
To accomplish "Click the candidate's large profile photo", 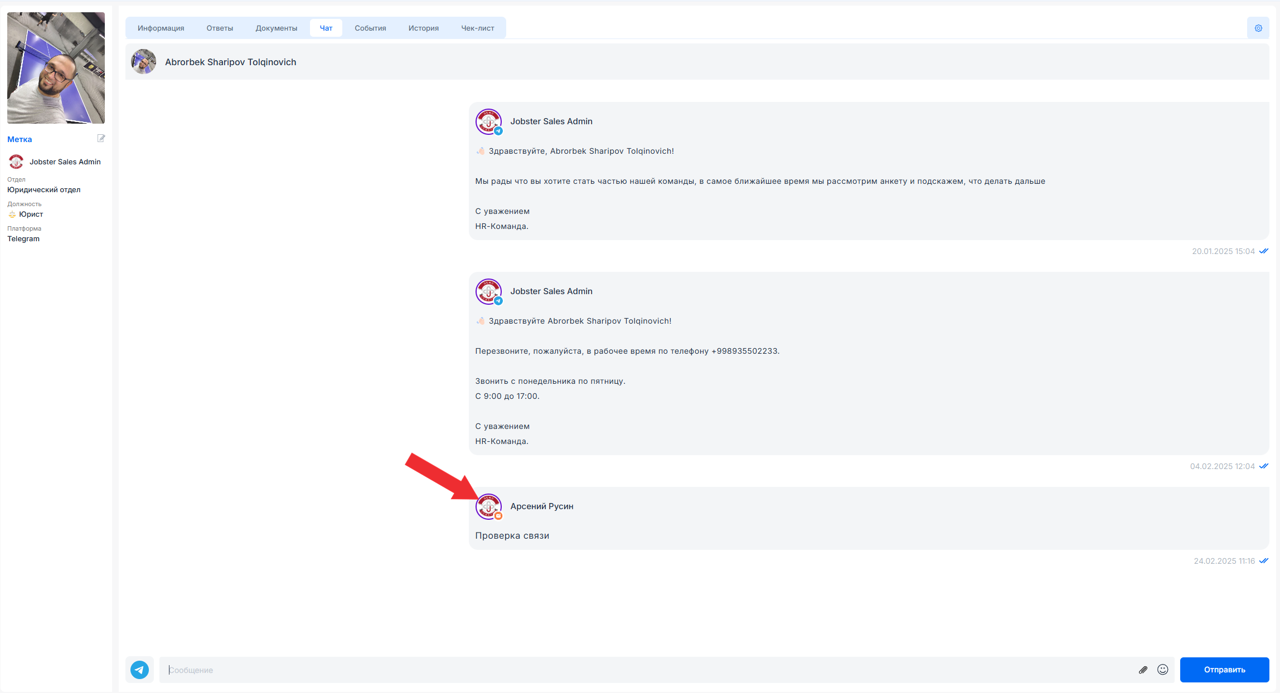I will click(56, 68).
